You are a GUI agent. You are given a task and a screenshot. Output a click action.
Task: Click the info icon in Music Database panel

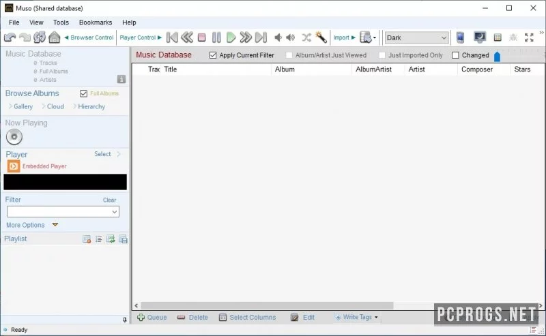coord(121,79)
